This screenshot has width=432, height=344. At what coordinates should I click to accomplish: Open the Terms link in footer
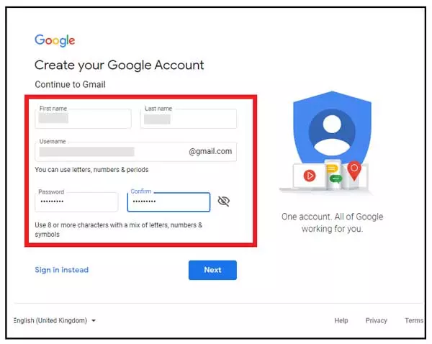coord(414,320)
